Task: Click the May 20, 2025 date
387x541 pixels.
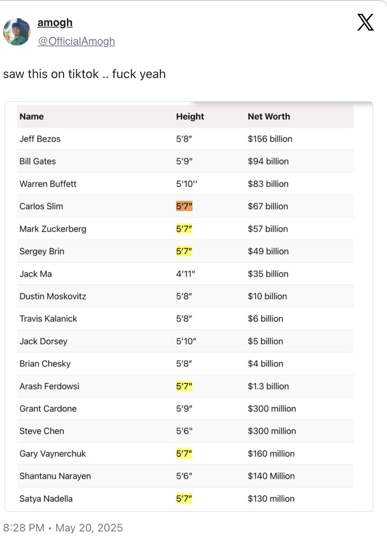Action: (x=89, y=528)
